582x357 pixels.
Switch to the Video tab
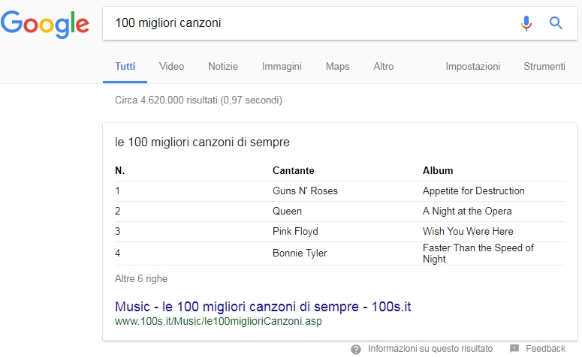171,66
